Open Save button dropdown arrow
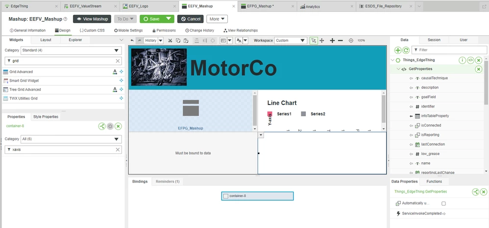This screenshot has width=489, height=228. click(x=169, y=19)
